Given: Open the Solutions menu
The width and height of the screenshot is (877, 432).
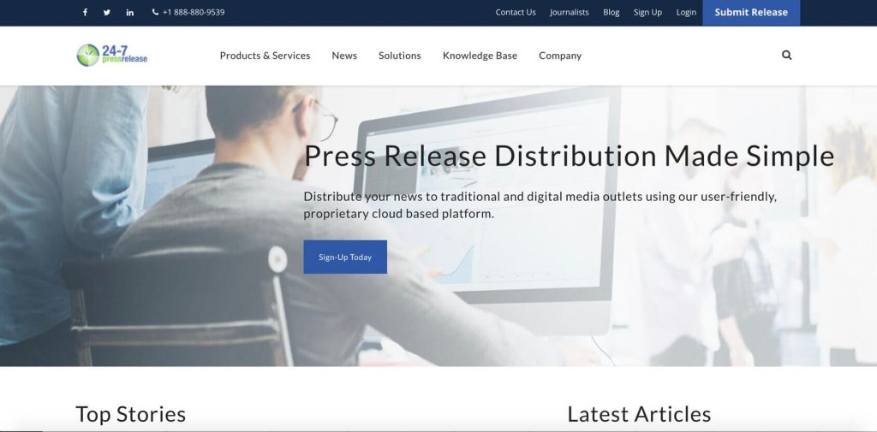Looking at the screenshot, I should click(399, 56).
